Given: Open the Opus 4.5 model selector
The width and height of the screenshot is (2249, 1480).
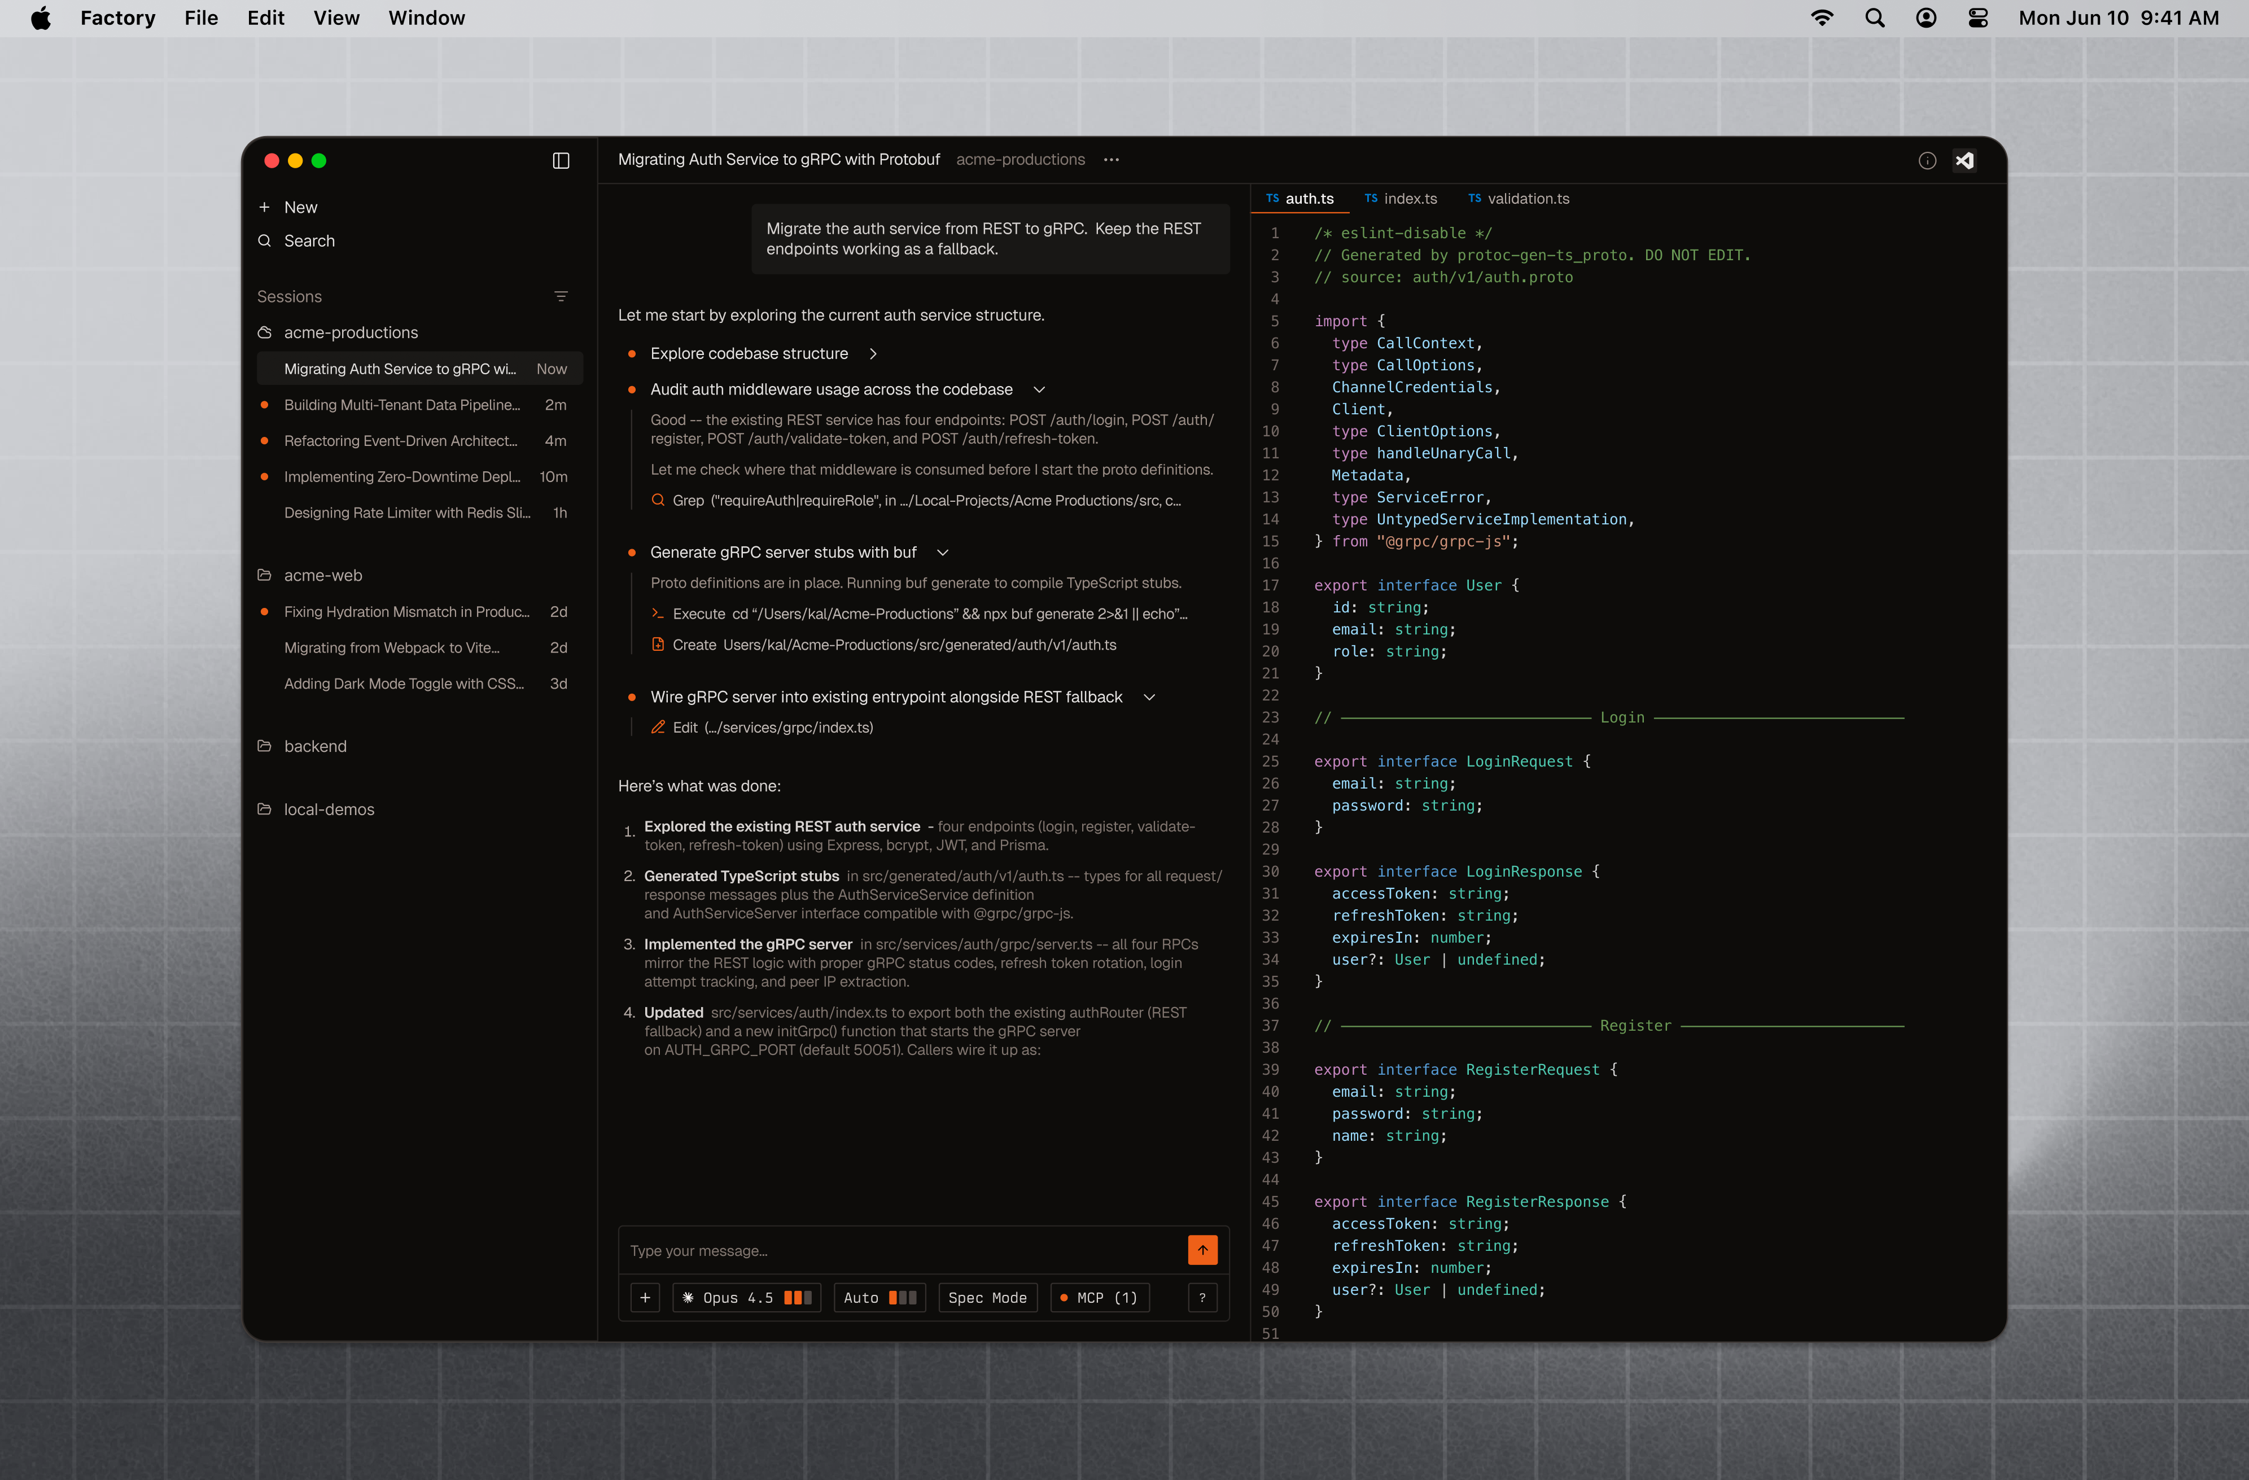Looking at the screenshot, I should [x=746, y=1298].
